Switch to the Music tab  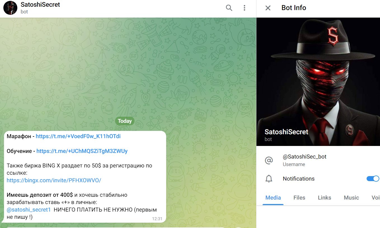tap(351, 198)
